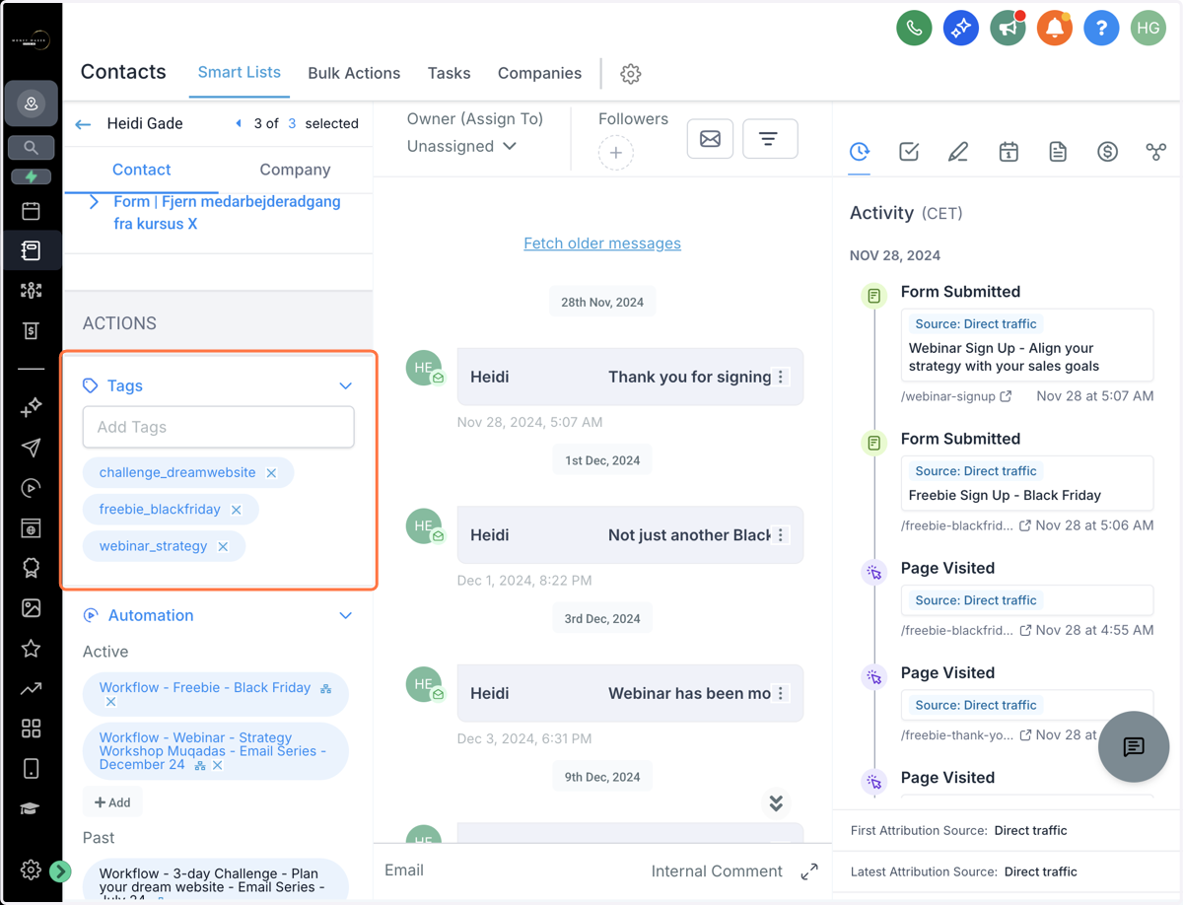
Task: Open the Calendars icon in sidebar
Action: [32, 211]
